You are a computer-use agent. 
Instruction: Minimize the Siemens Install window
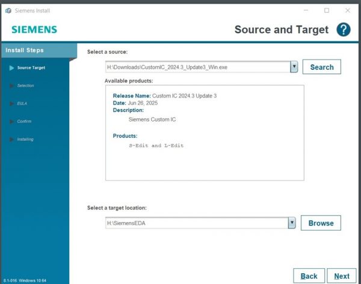(x=306, y=10)
